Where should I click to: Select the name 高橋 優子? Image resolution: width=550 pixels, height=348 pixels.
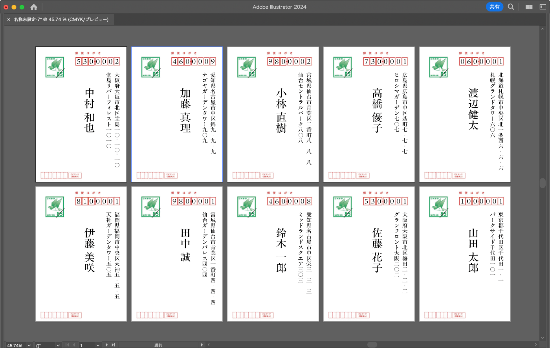(377, 110)
